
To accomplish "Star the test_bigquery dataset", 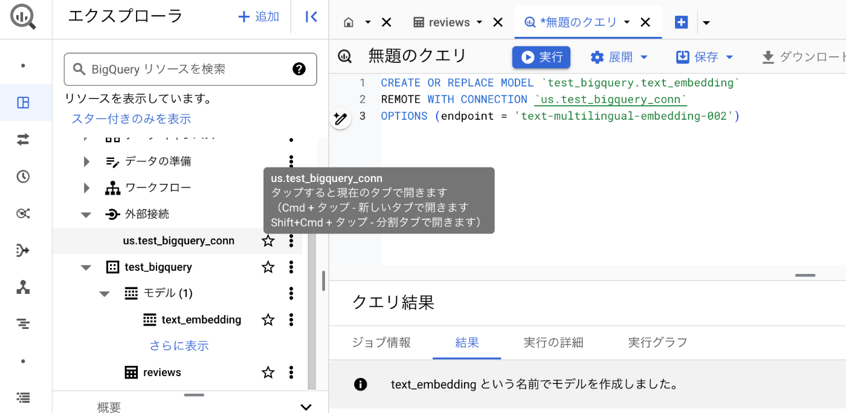I will coord(268,267).
